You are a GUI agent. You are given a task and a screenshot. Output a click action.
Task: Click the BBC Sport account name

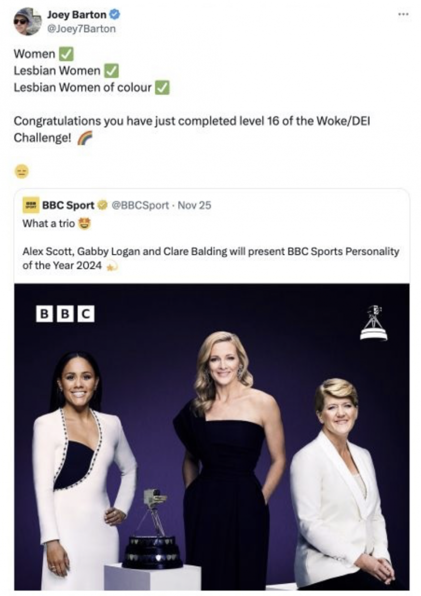pyautogui.click(x=68, y=205)
